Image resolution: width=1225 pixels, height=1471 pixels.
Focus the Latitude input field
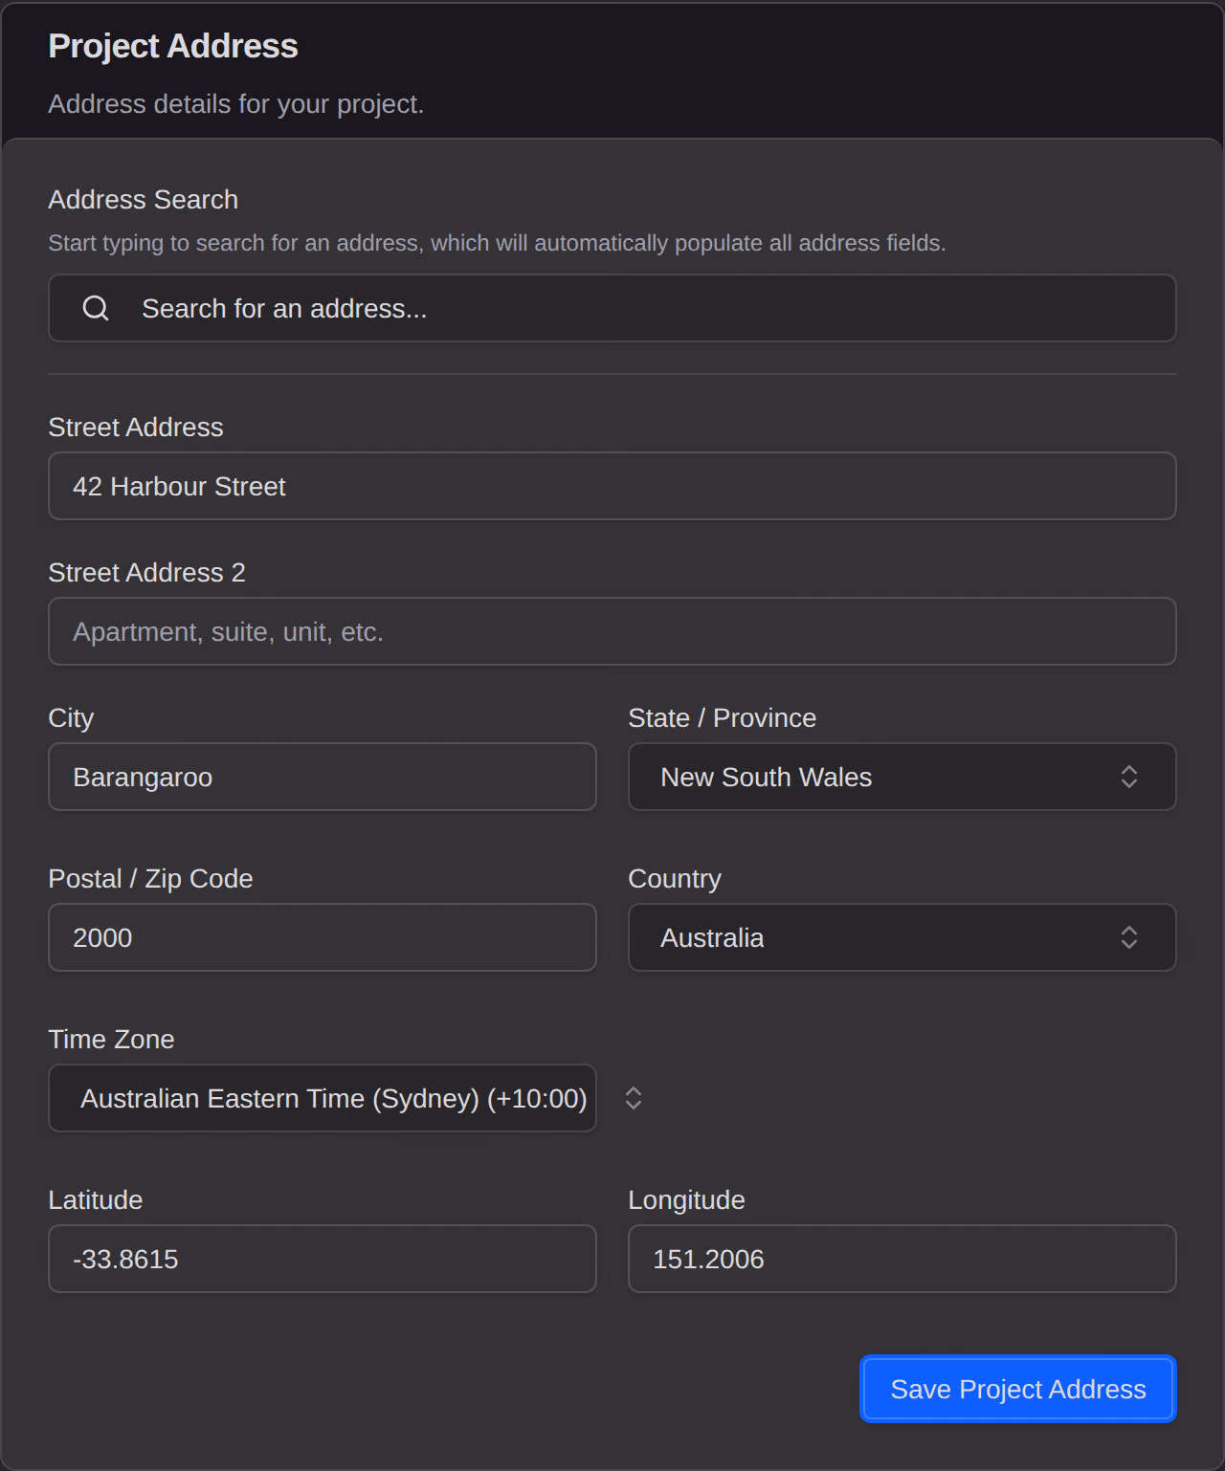[x=323, y=1259]
